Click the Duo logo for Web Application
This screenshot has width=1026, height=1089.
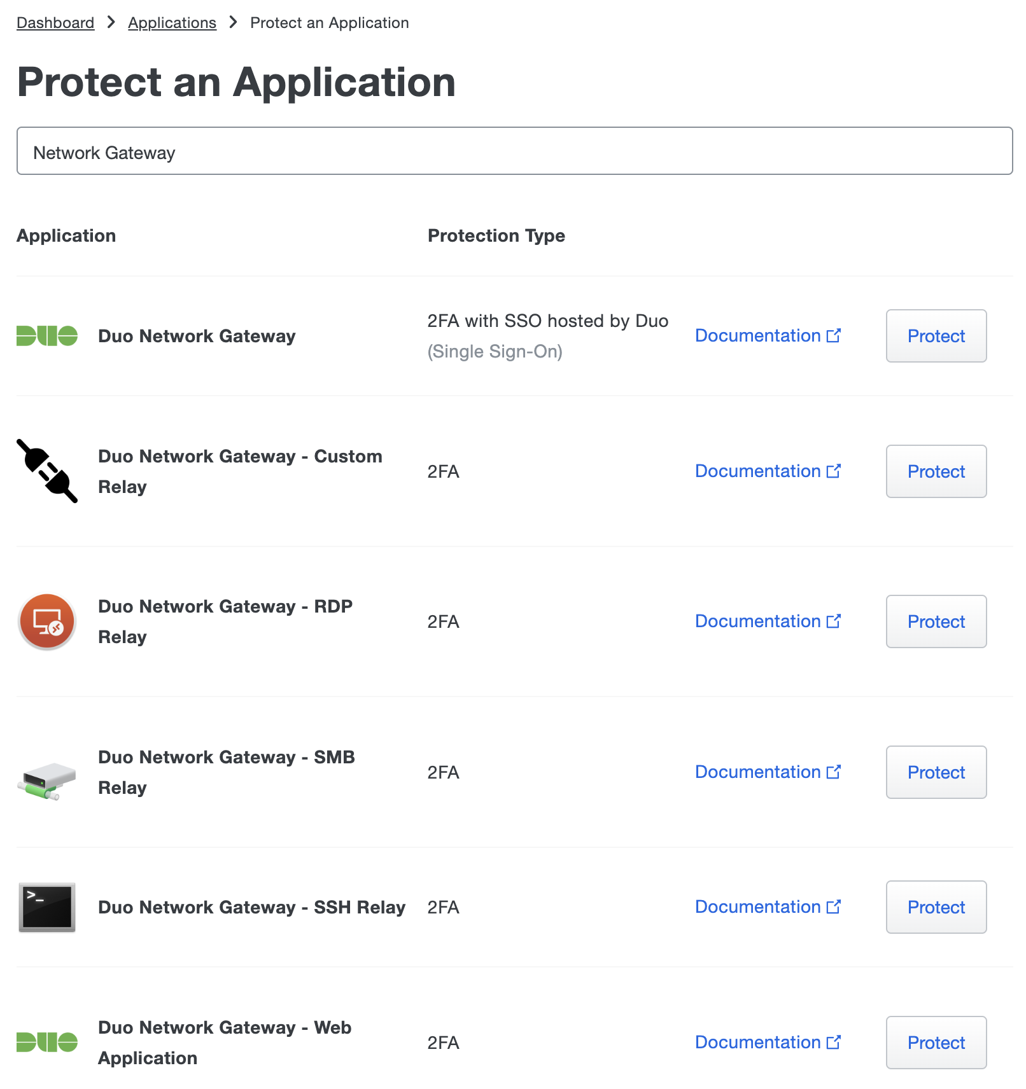coord(47,1043)
